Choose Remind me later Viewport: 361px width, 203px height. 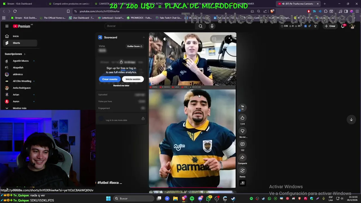[121, 85]
